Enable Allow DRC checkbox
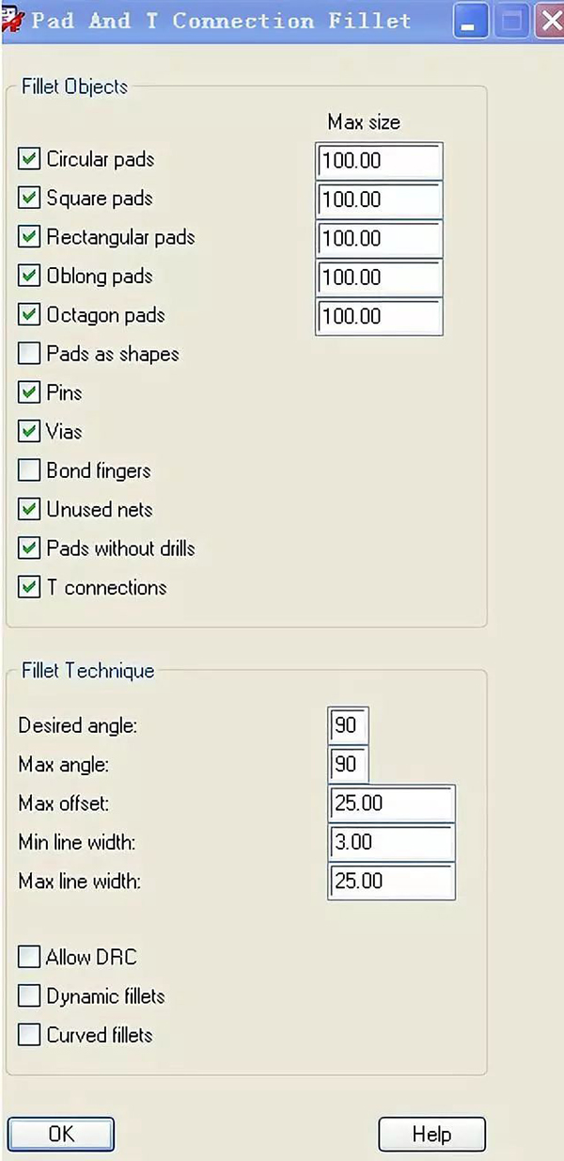 pos(29,958)
